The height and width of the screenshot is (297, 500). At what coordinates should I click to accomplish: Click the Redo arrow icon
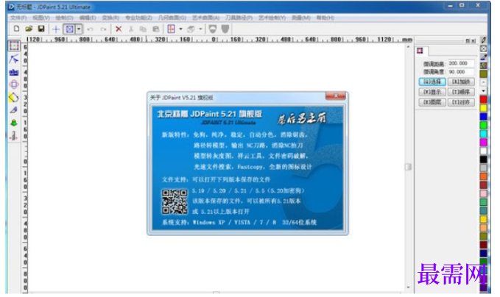[103, 29]
